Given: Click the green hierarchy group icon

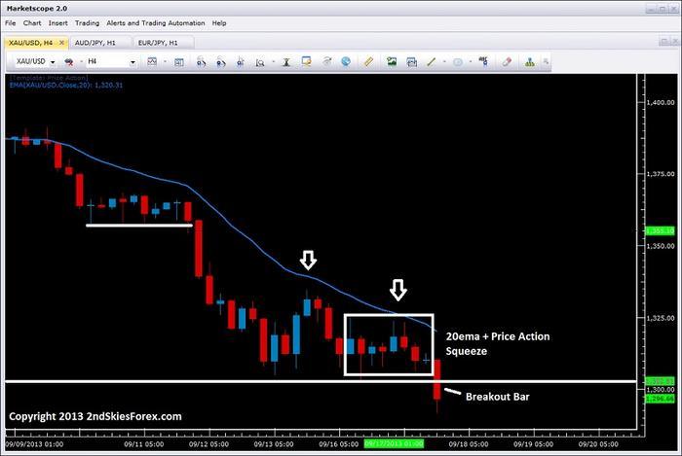Looking at the screenshot, I should [529, 62].
